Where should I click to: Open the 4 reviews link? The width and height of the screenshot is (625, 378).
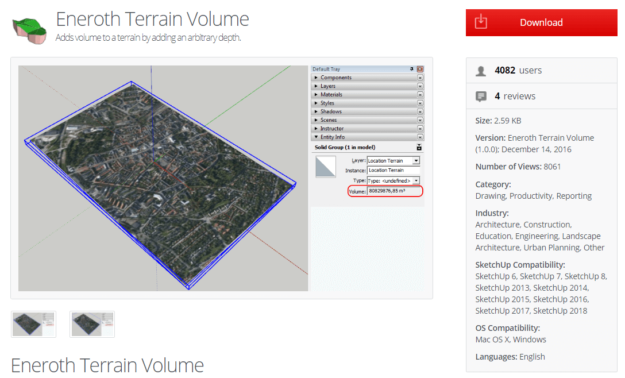pos(515,97)
